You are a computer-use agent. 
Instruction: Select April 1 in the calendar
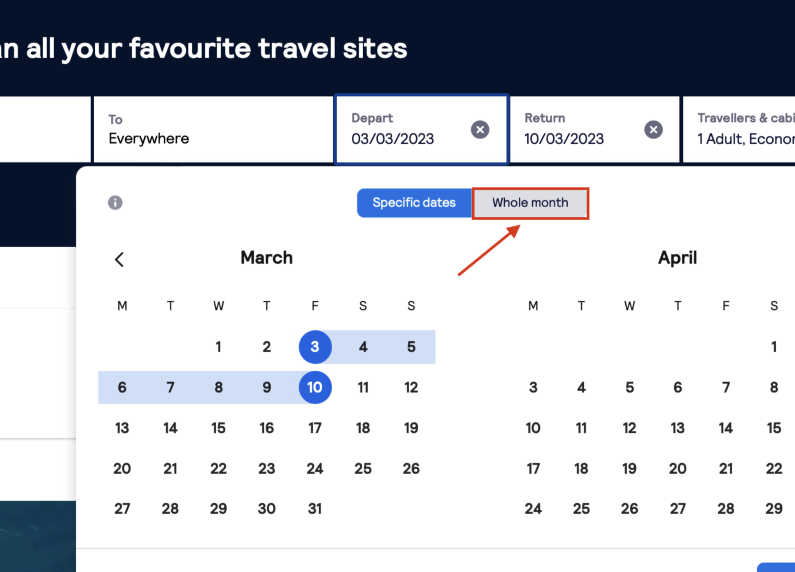(x=773, y=347)
